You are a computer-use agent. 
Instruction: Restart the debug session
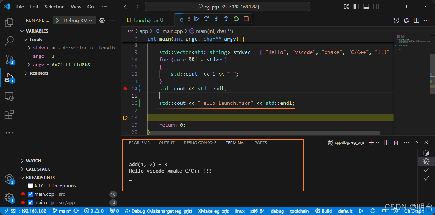pyautogui.click(x=236, y=19)
